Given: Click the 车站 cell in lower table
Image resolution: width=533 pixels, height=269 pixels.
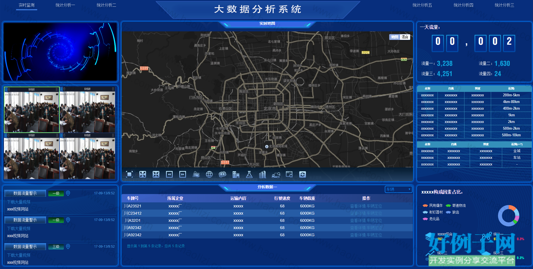Looking at the screenshot, I should click(517, 157).
